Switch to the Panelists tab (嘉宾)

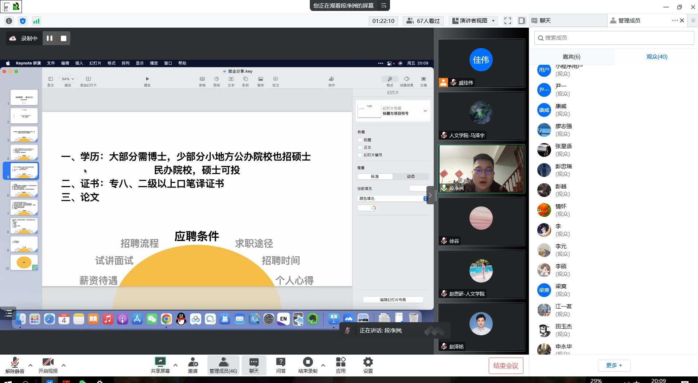[571, 56]
